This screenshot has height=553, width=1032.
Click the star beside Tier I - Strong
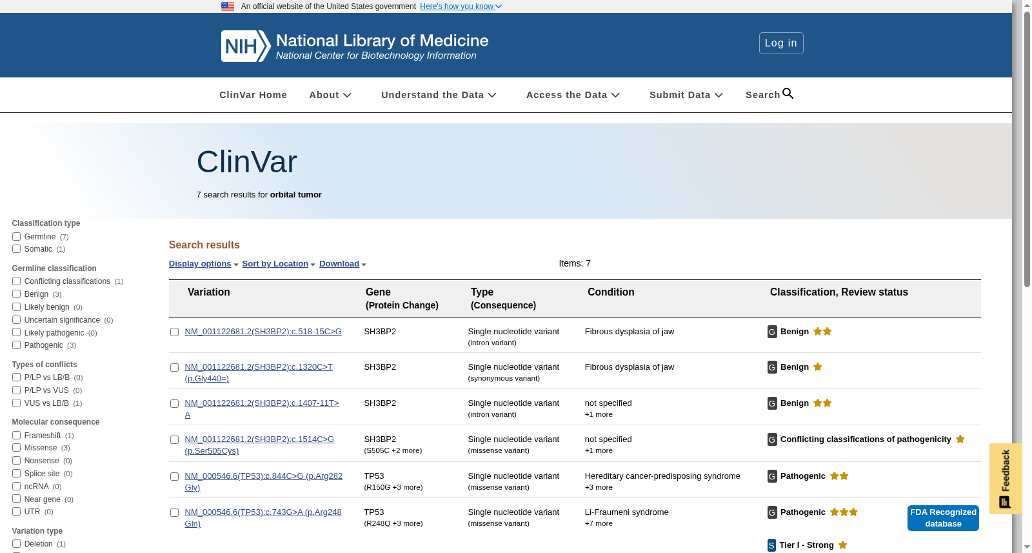click(x=842, y=545)
